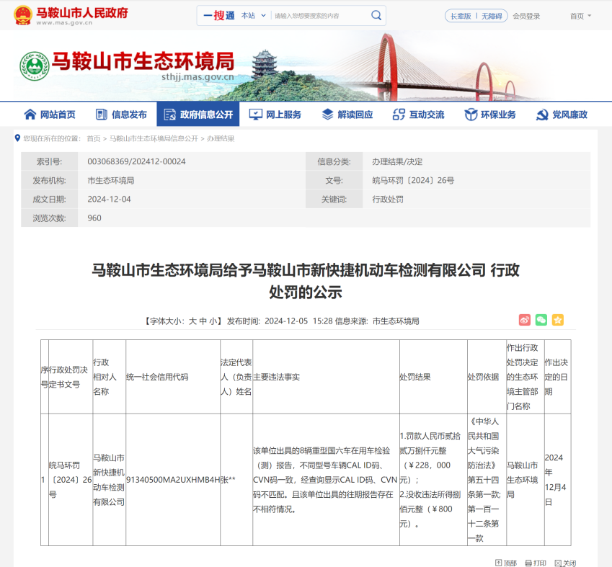Click the 会员登录 link

tap(526, 16)
